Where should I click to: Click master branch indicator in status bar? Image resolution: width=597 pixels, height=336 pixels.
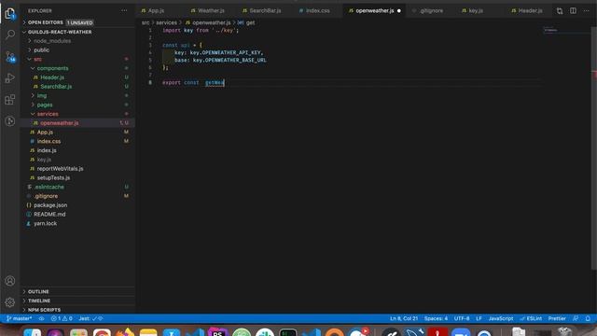[19, 318]
